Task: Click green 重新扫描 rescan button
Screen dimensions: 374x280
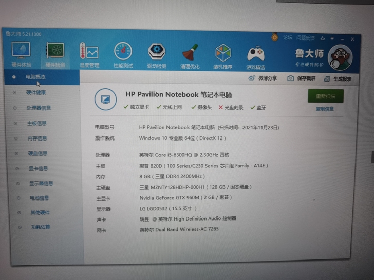Action: point(326,96)
